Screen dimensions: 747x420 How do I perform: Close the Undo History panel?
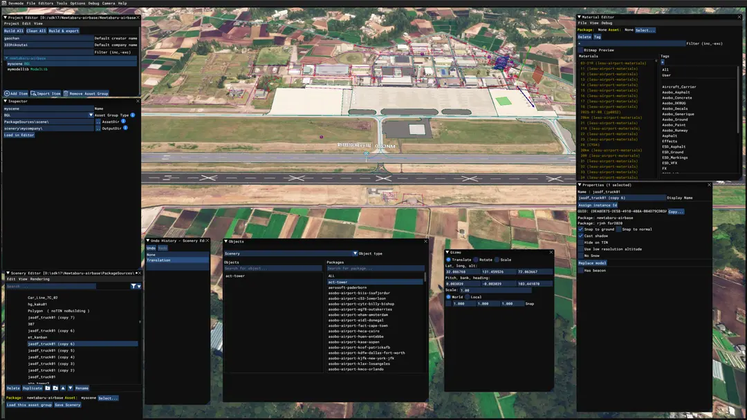point(207,240)
